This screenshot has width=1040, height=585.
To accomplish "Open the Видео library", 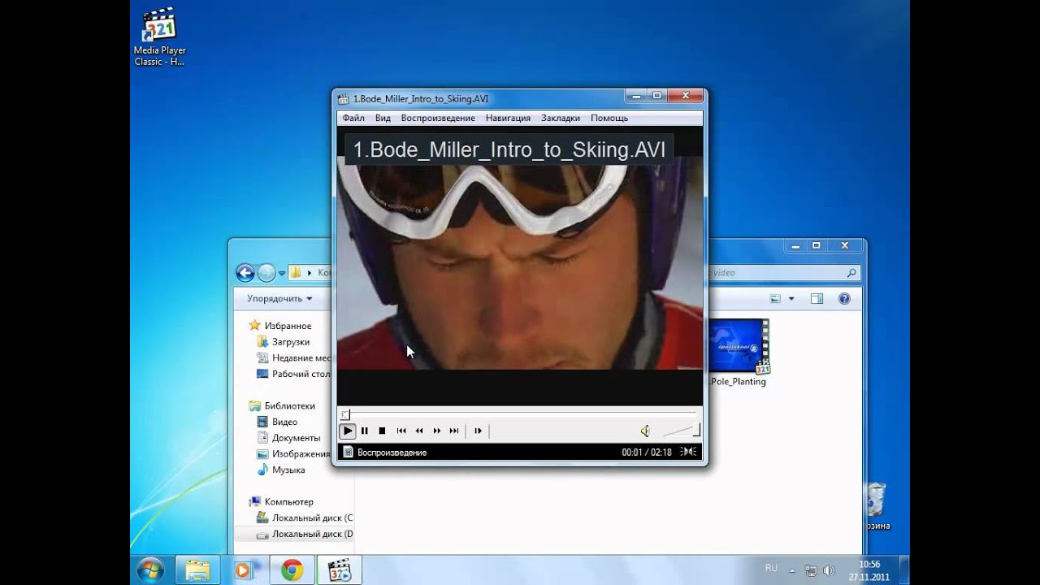I will (x=278, y=422).
